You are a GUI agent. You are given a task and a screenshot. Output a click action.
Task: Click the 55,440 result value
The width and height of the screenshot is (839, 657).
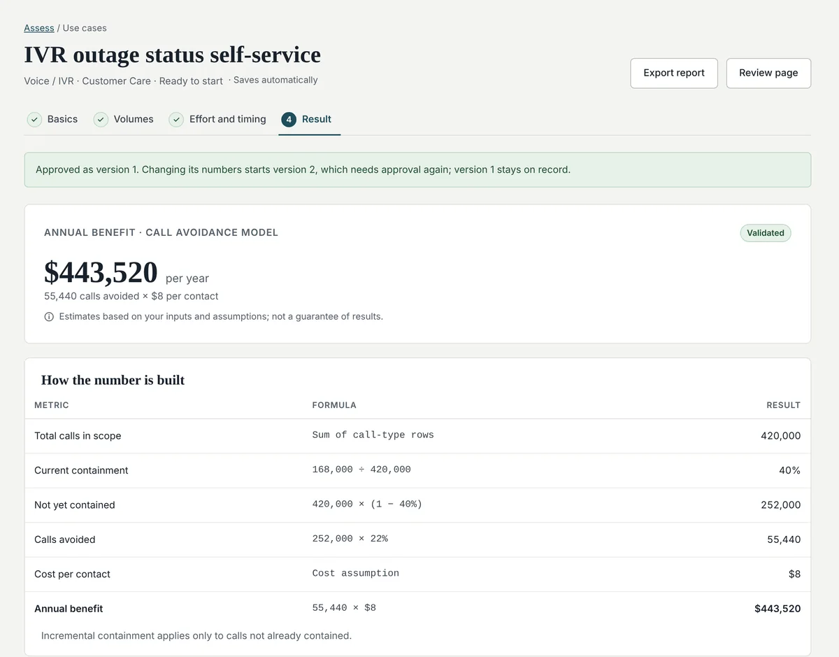click(x=784, y=539)
